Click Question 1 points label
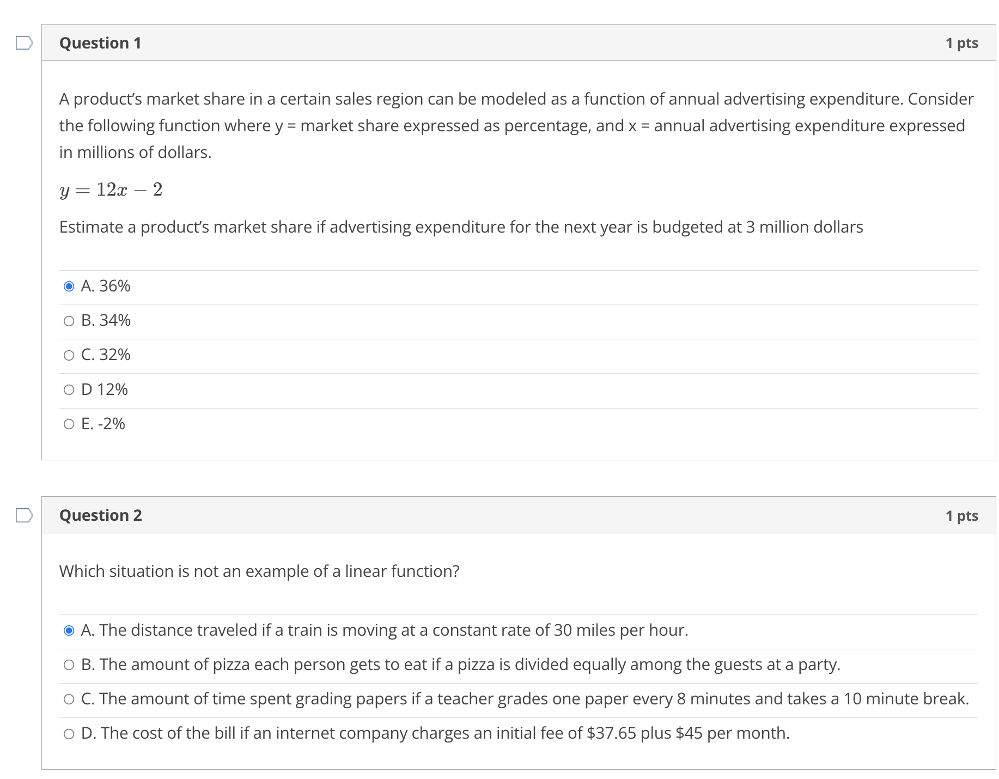Viewport: 999px width, 779px height. [961, 43]
